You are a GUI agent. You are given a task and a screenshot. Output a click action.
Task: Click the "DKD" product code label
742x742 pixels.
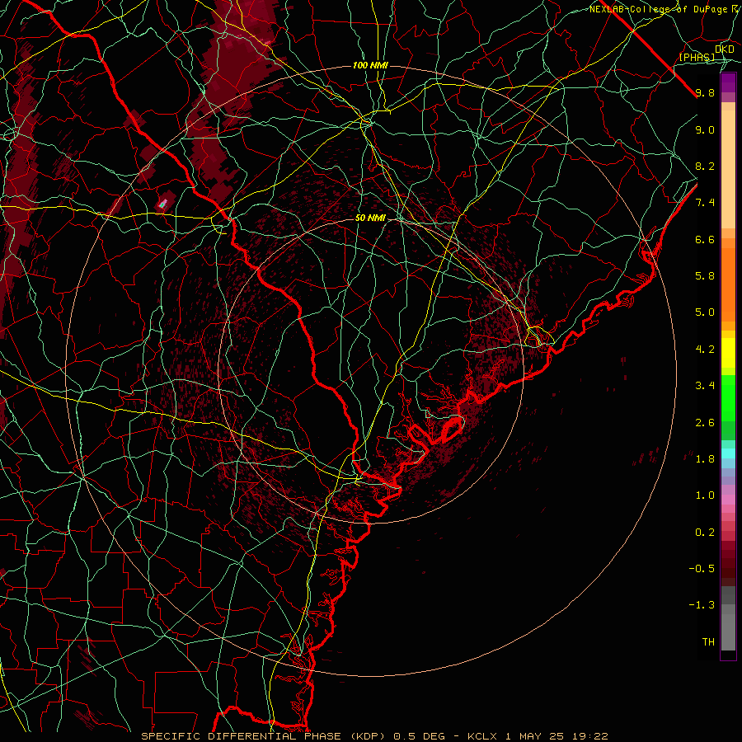[x=725, y=49]
